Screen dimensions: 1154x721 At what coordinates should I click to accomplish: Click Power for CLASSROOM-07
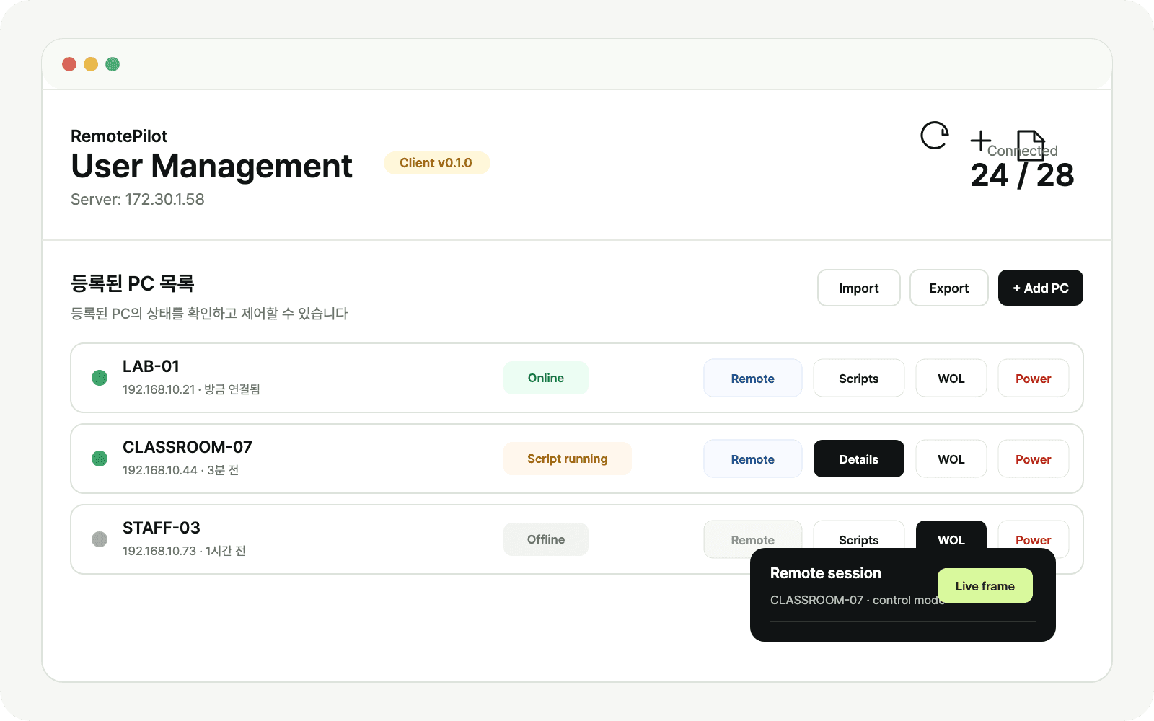click(1034, 459)
